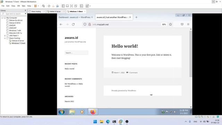The image size is (222, 125).
Task: Collapse the Share Hosting folder
Action: click(x=5, y=38)
